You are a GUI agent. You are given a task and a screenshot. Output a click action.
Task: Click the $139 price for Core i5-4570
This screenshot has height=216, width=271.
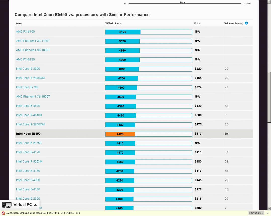[198, 106]
